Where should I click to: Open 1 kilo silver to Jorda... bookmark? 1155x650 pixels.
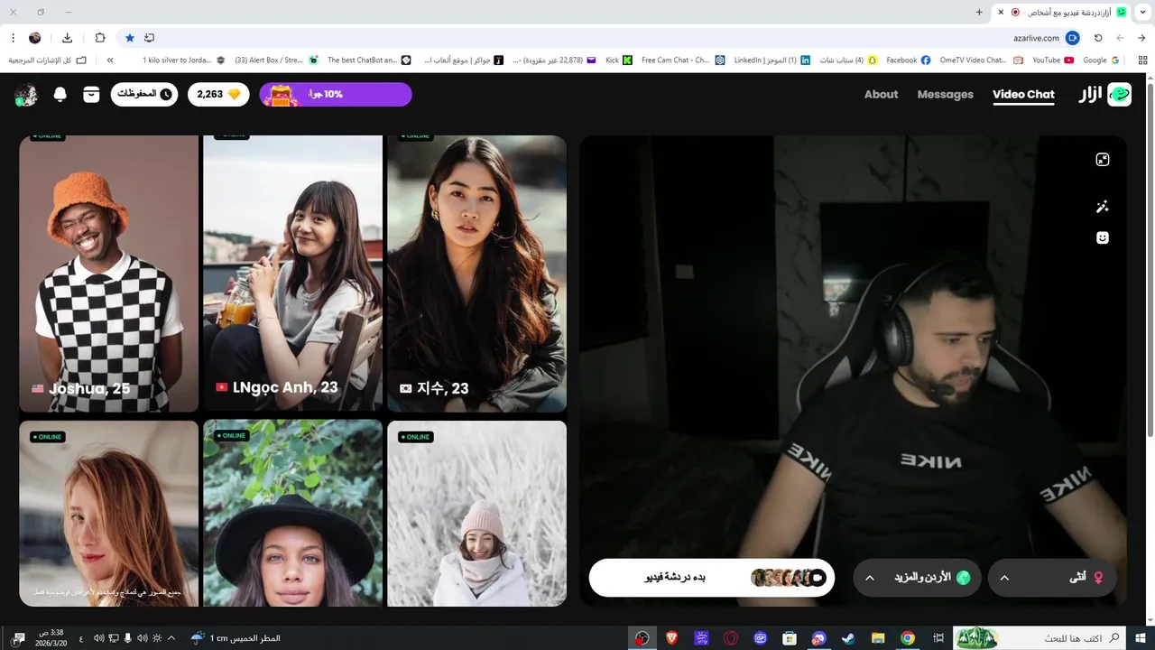click(183, 60)
